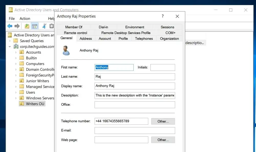Click the Computers container folder icon
Viewport: 256px width, 152px height.
(22, 63)
